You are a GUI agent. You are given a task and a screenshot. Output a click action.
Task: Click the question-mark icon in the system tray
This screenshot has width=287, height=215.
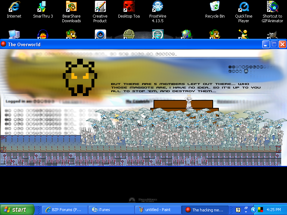pos(237,209)
